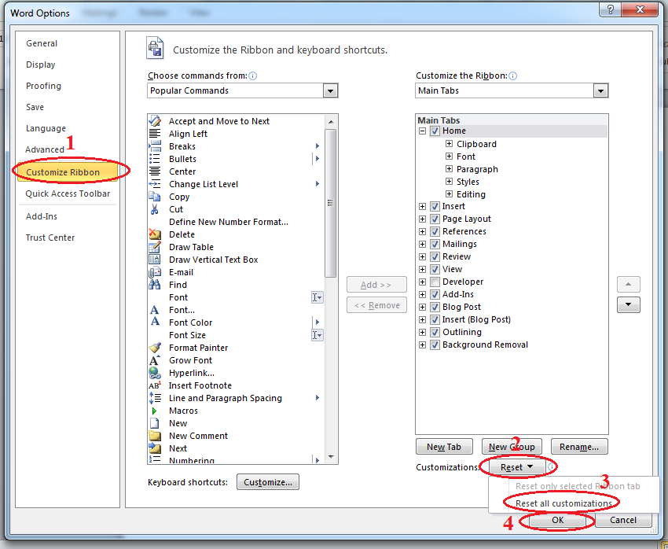668x549 pixels.
Task: Click the Rename button
Action: pyautogui.click(x=579, y=446)
